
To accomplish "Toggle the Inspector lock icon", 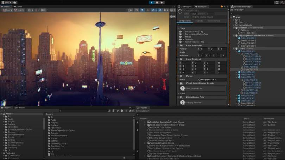I will pos(224,7).
